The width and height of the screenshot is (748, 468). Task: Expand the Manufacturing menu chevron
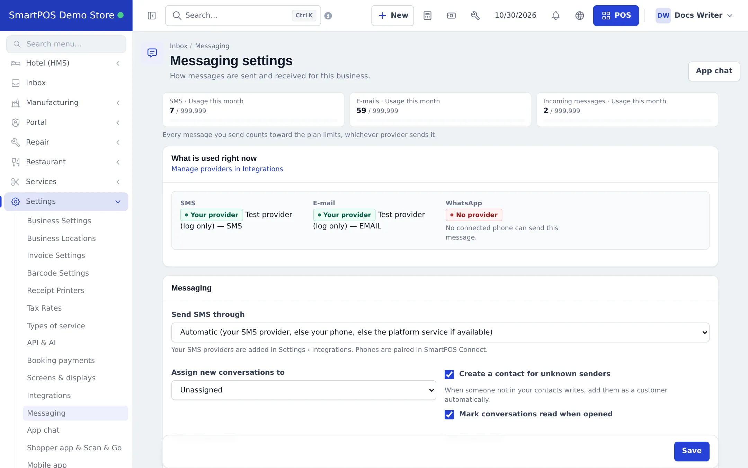click(x=118, y=103)
